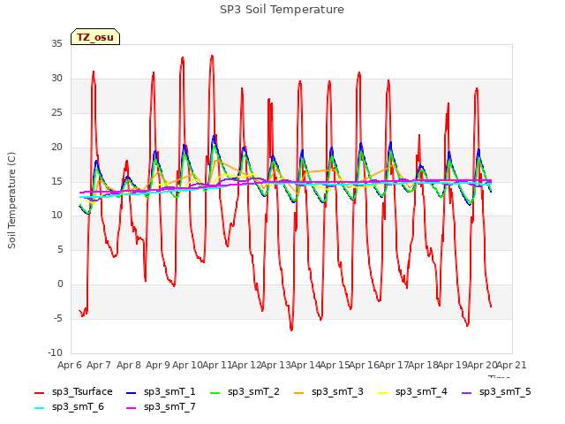Click the 35 y-axis tick label

(x=56, y=44)
